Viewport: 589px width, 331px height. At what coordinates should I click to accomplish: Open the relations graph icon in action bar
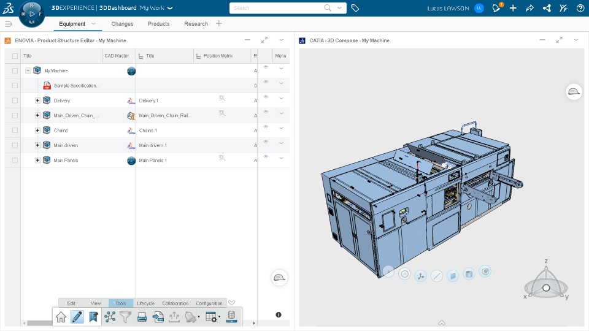pos(110,317)
